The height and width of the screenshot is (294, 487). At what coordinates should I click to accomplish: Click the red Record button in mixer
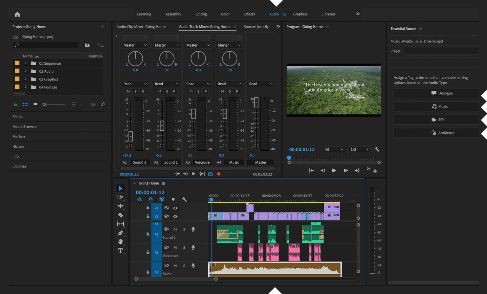point(219,174)
